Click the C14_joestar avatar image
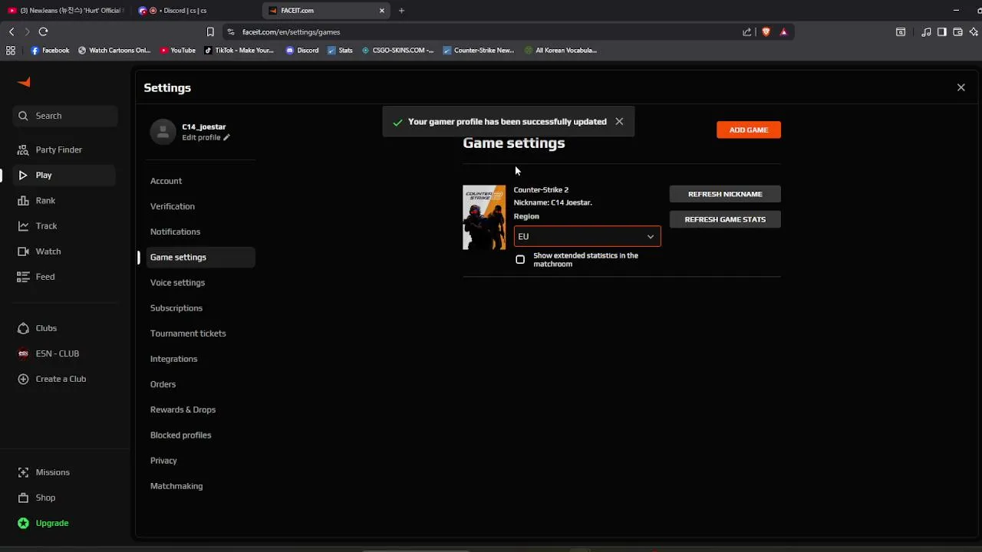 pos(163,132)
